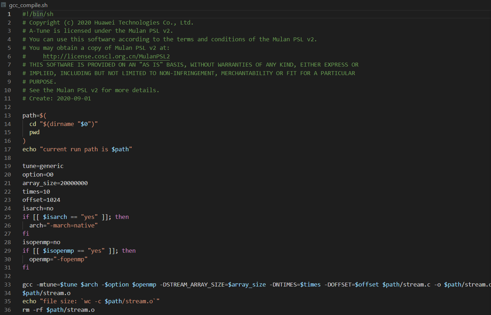Click the "array_size=20000000" line
The width and height of the screenshot is (491, 315).
pyautogui.click(x=55, y=183)
